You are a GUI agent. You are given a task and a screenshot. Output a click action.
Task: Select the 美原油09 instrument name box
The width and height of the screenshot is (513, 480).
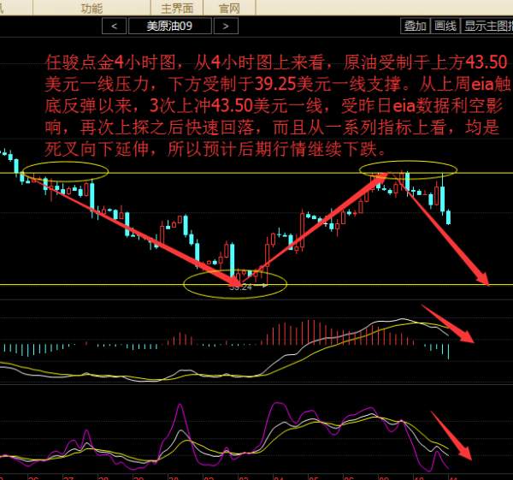coord(170,27)
